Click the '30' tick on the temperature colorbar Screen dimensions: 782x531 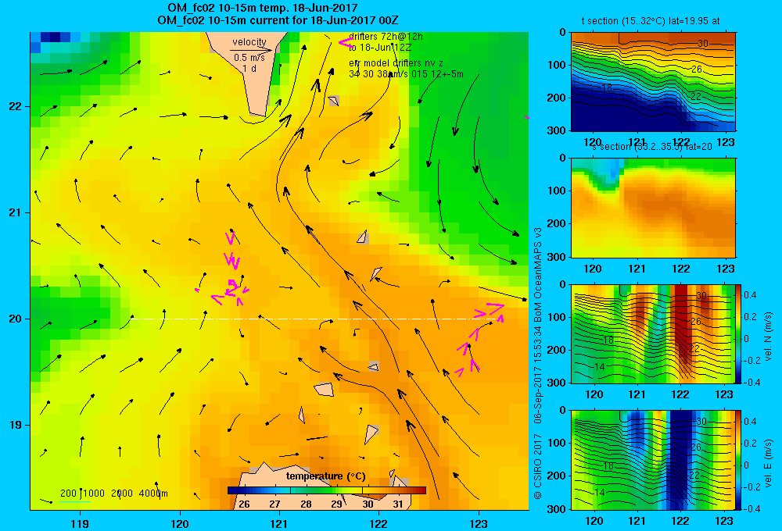pyautogui.click(x=368, y=504)
